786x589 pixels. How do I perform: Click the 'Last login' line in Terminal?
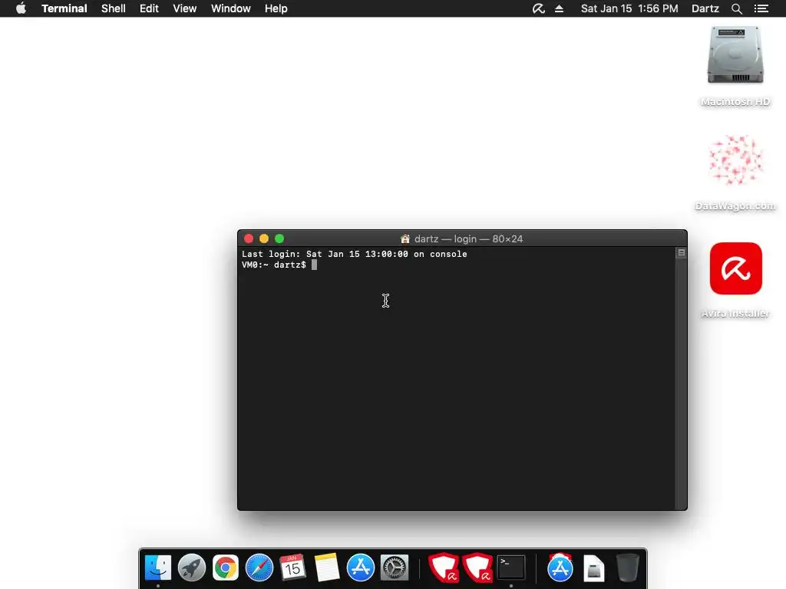355,254
